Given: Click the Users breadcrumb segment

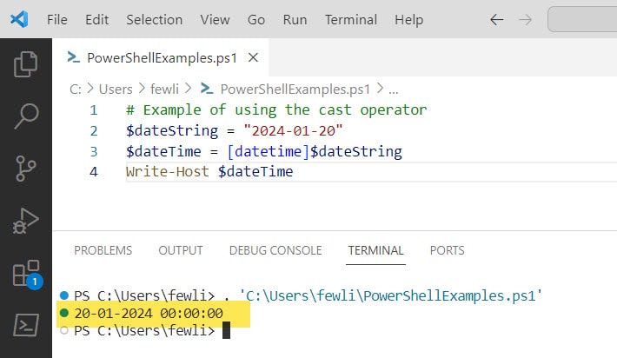Looking at the screenshot, I should tap(116, 89).
